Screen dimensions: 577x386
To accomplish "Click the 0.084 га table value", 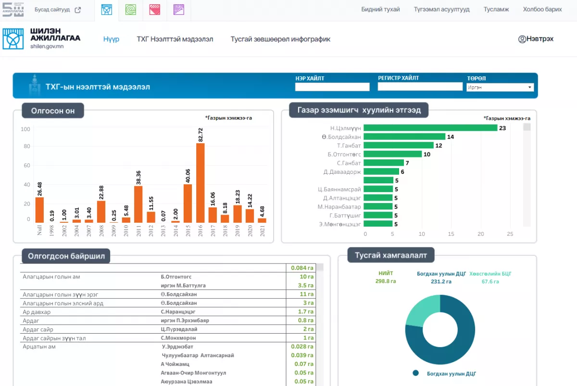I will click(302, 268).
